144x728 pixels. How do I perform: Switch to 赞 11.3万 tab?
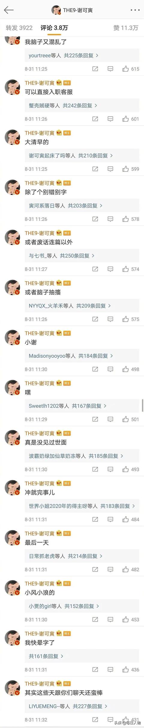126,28
